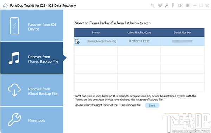Image resolution: width=211 pixels, height=133 pixels.
Task: Click the backup device icon in row
Action: click(77, 41)
